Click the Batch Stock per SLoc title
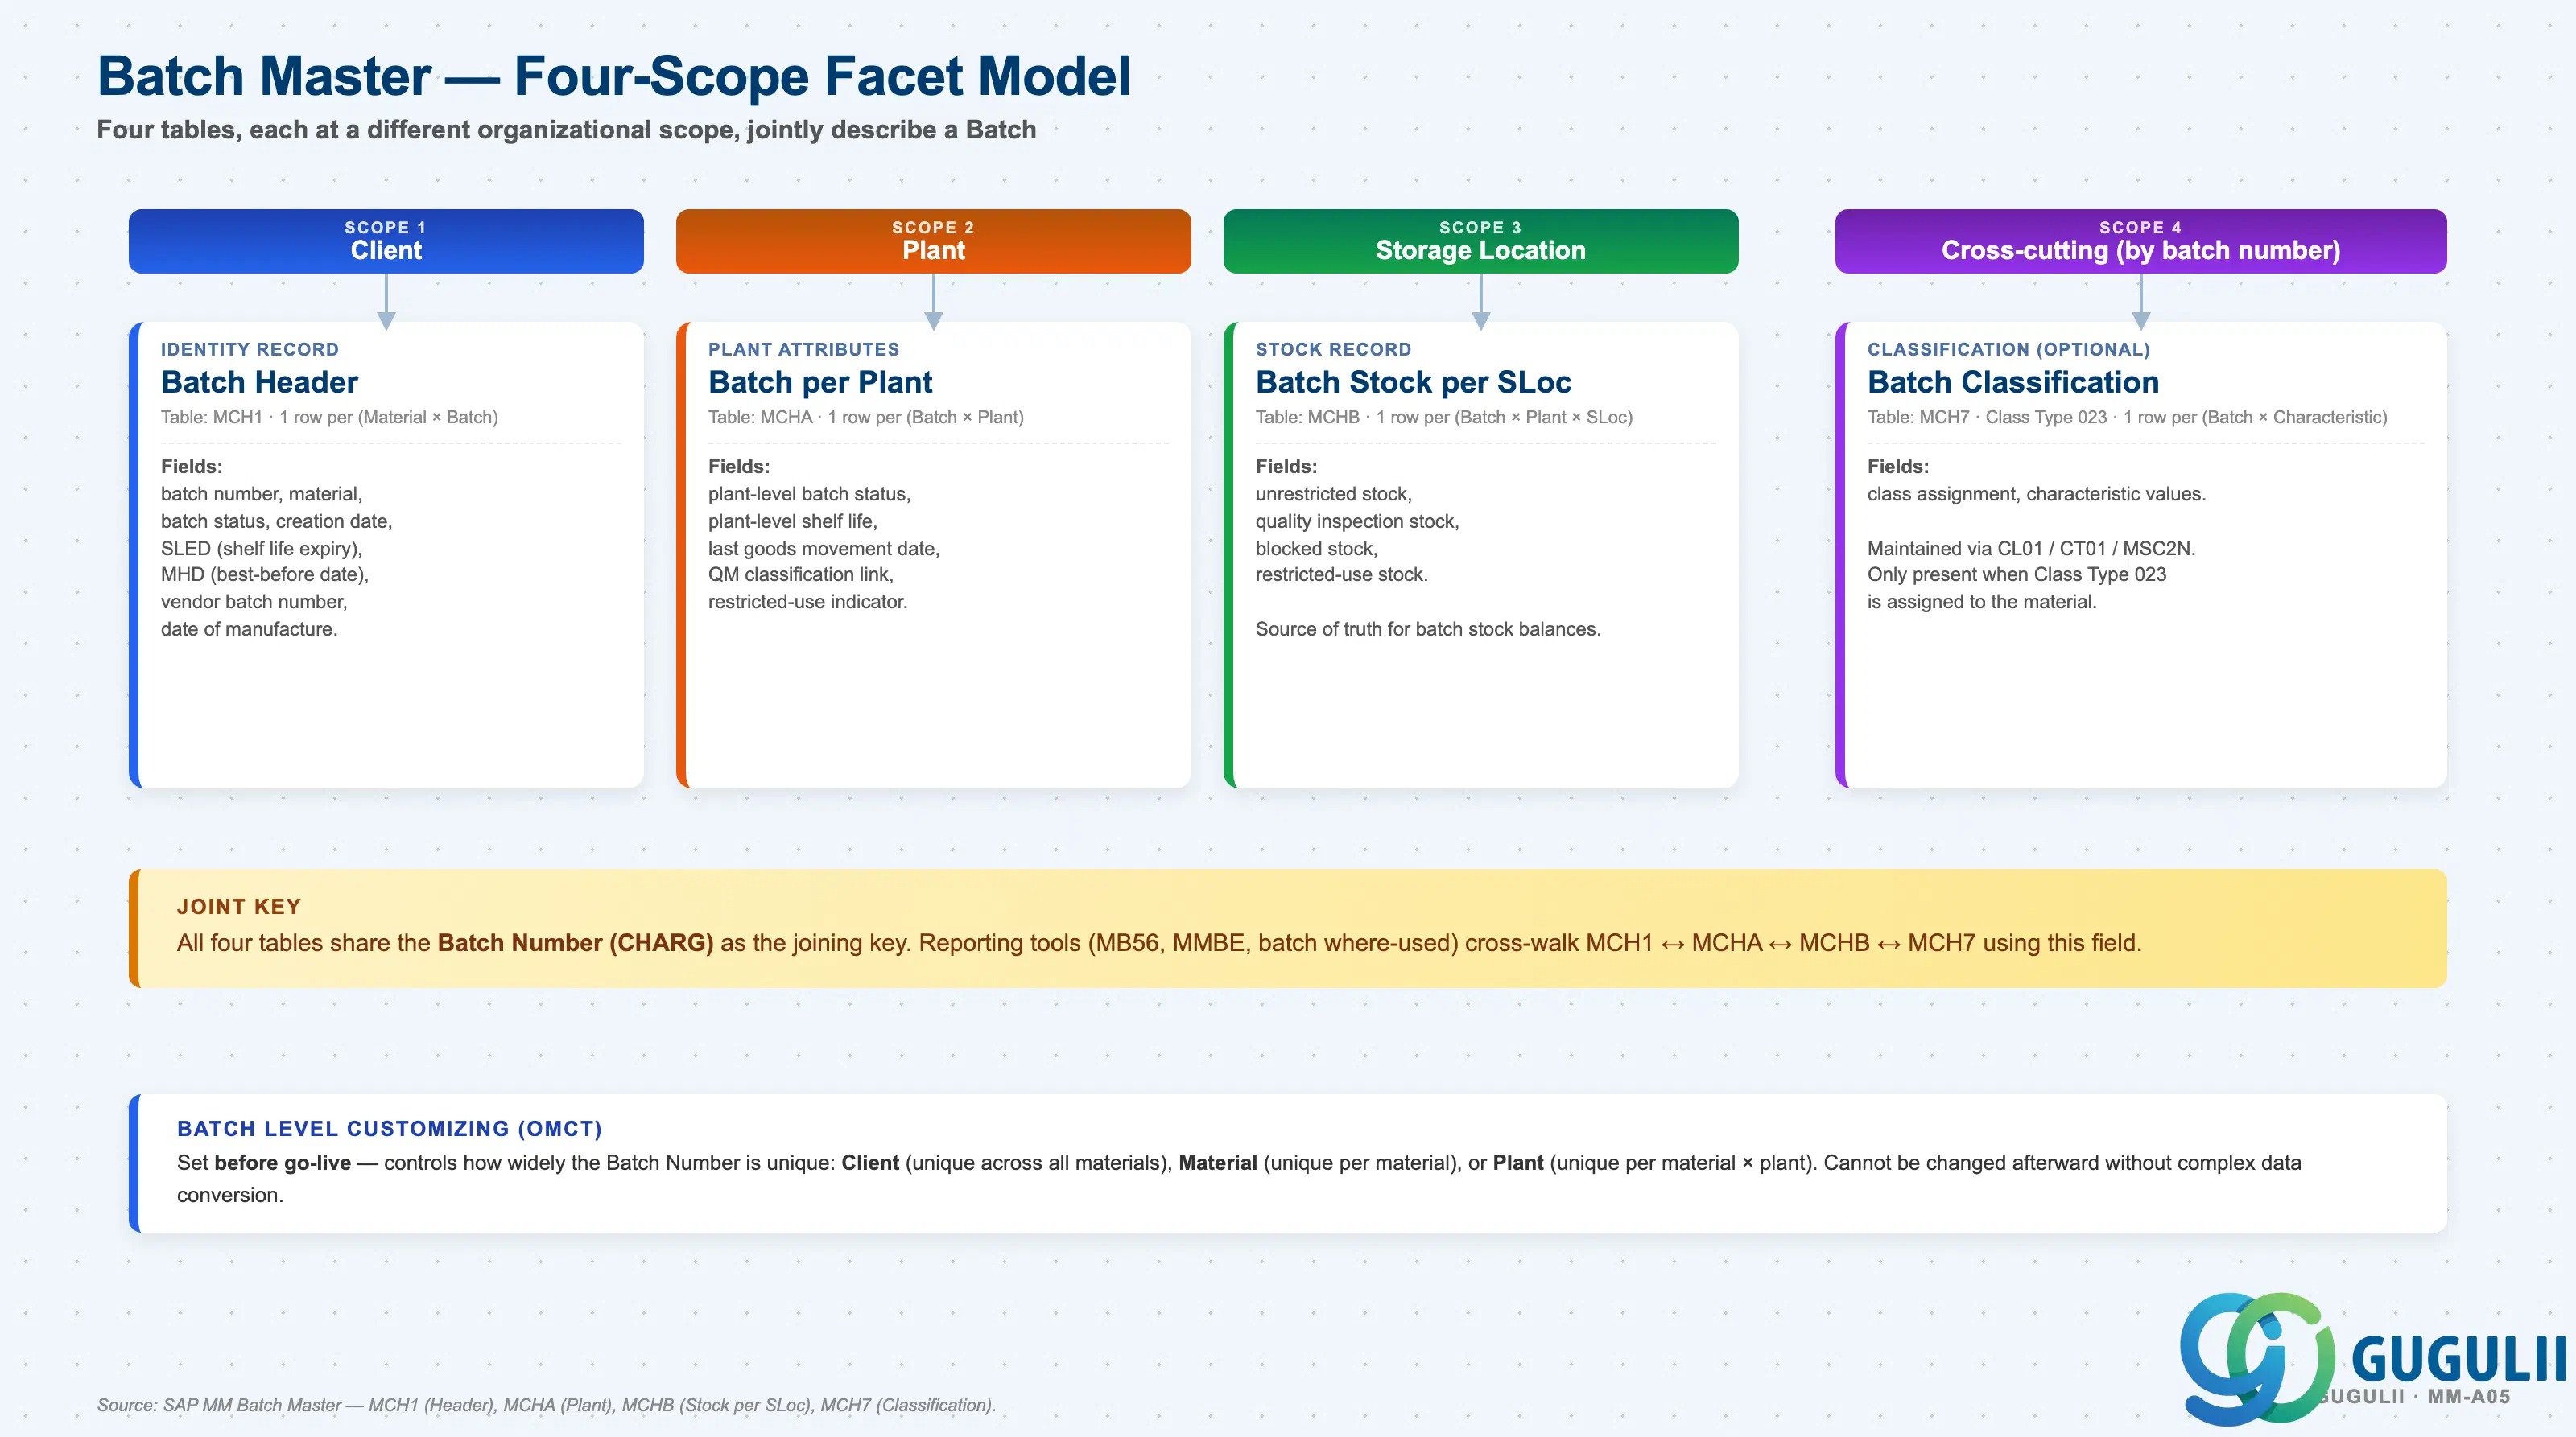The width and height of the screenshot is (2576, 1437). [1413, 381]
